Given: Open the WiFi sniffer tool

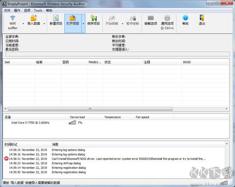Looking at the screenshot, I should click(x=13, y=22).
